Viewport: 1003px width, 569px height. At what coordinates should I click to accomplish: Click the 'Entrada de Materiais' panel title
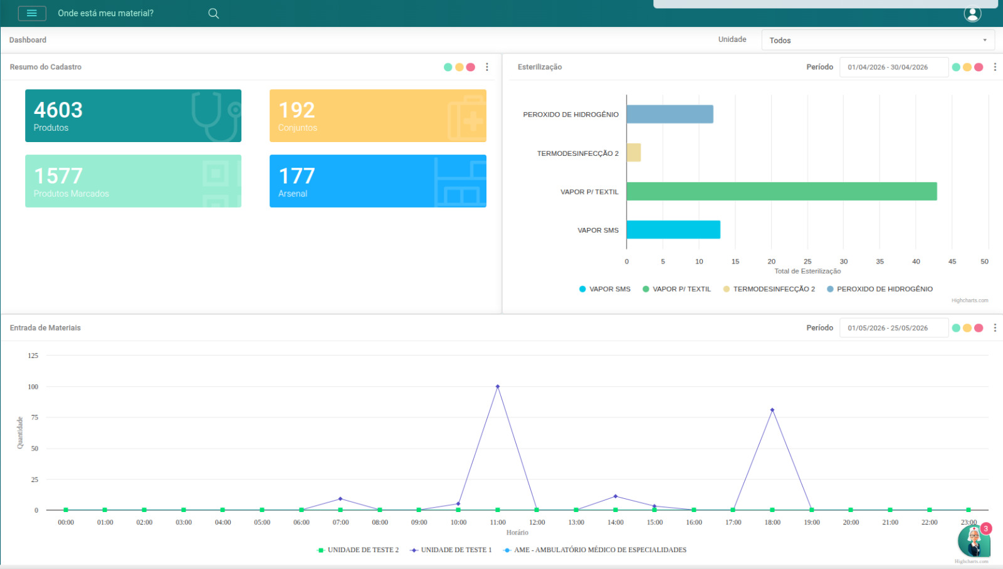(x=45, y=328)
